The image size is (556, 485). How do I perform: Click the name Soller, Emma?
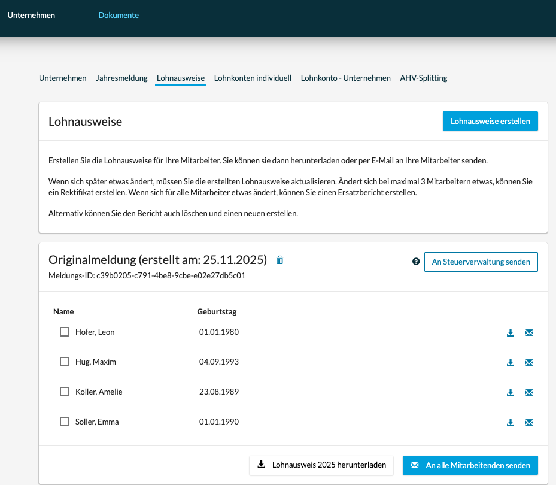[x=97, y=422]
